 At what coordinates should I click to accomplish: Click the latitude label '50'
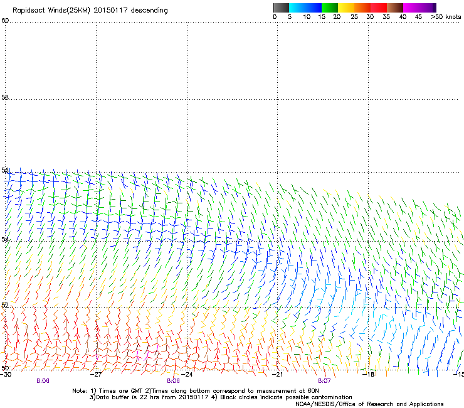click(x=5, y=368)
